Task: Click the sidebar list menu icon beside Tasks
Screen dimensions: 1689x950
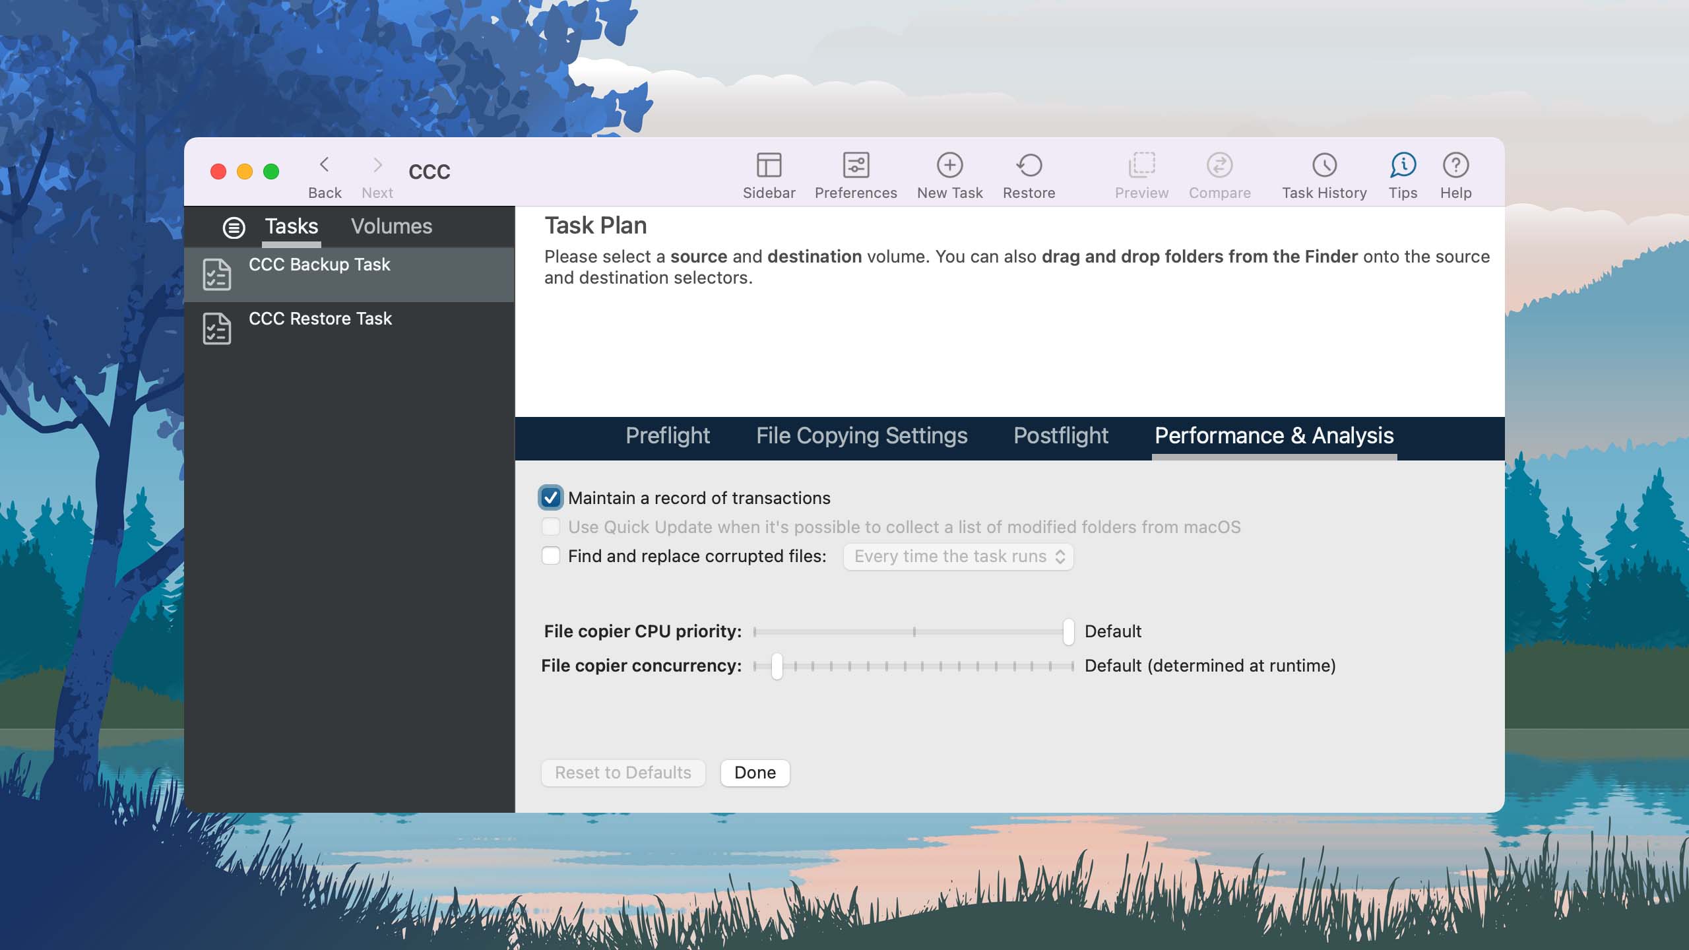Action: coord(234,228)
